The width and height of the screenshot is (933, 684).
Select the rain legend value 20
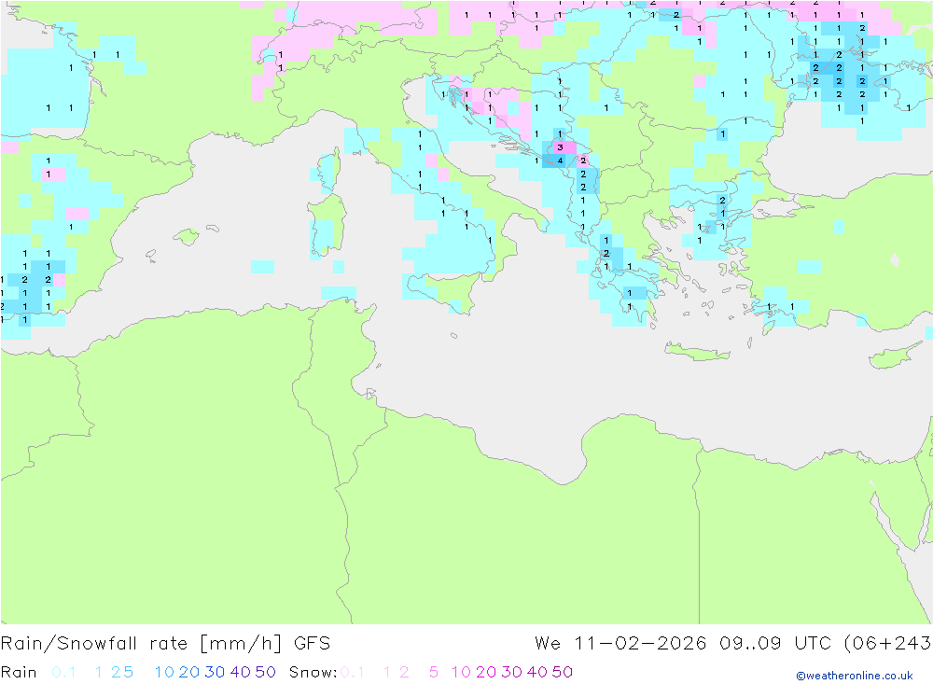(x=189, y=672)
